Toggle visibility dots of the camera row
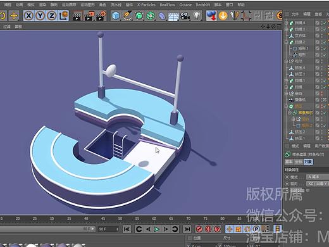The height and width of the screenshot is (247, 329). [322, 99]
